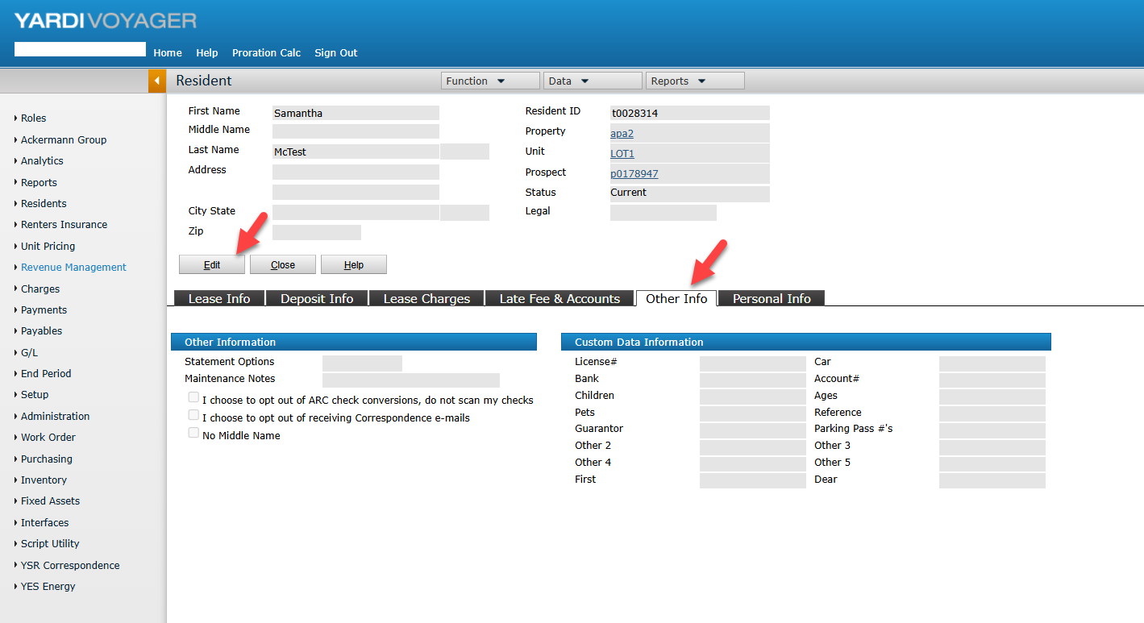Switch to the Lease Info tab

tap(219, 298)
